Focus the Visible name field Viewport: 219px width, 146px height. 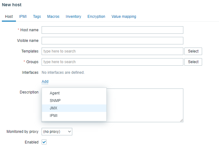click(112, 41)
